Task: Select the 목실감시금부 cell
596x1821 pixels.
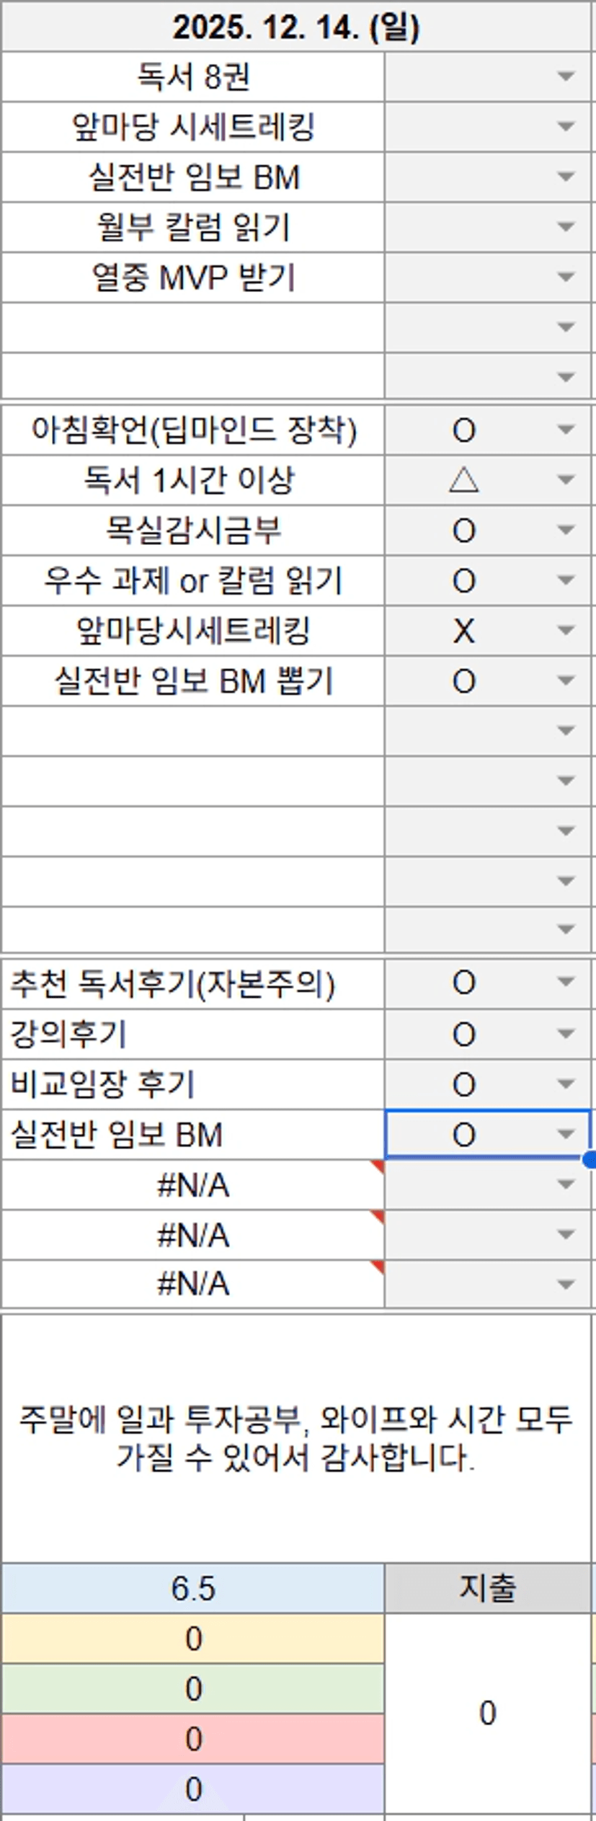Action: click(x=193, y=531)
